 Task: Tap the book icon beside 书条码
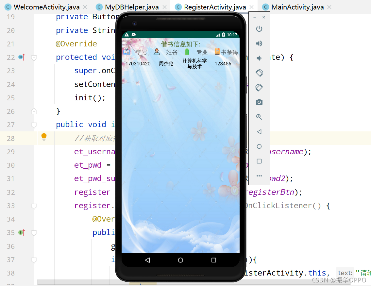[x=217, y=52]
